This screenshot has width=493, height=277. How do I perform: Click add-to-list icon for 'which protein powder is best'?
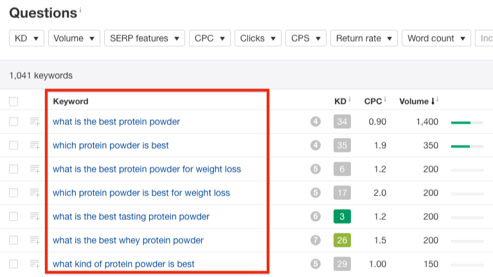tap(35, 146)
